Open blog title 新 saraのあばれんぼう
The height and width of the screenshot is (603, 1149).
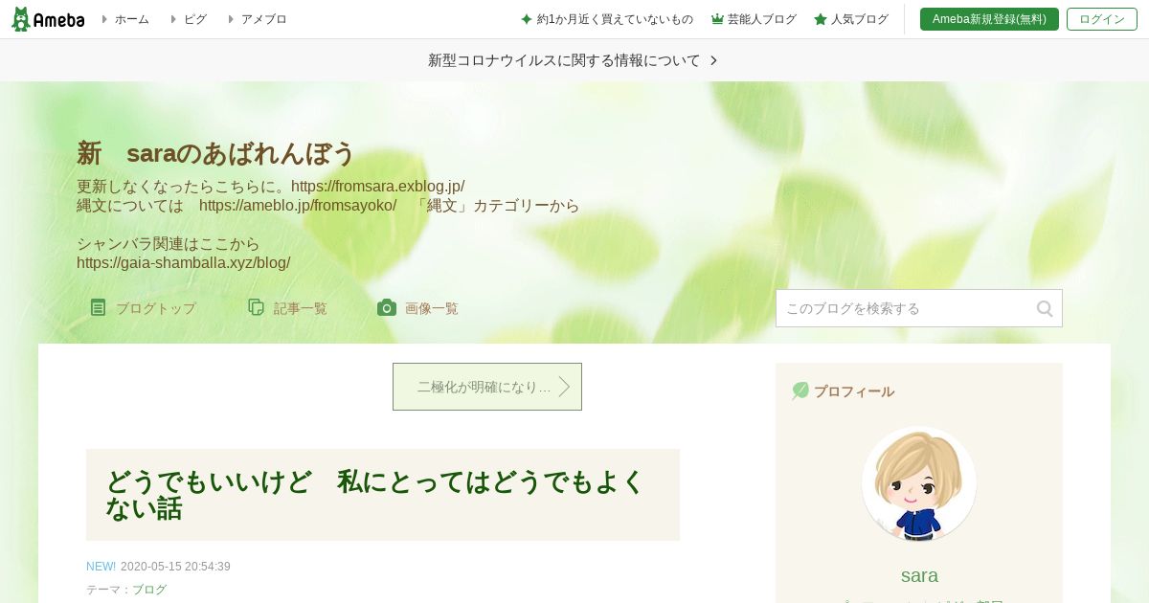click(215, 153)
